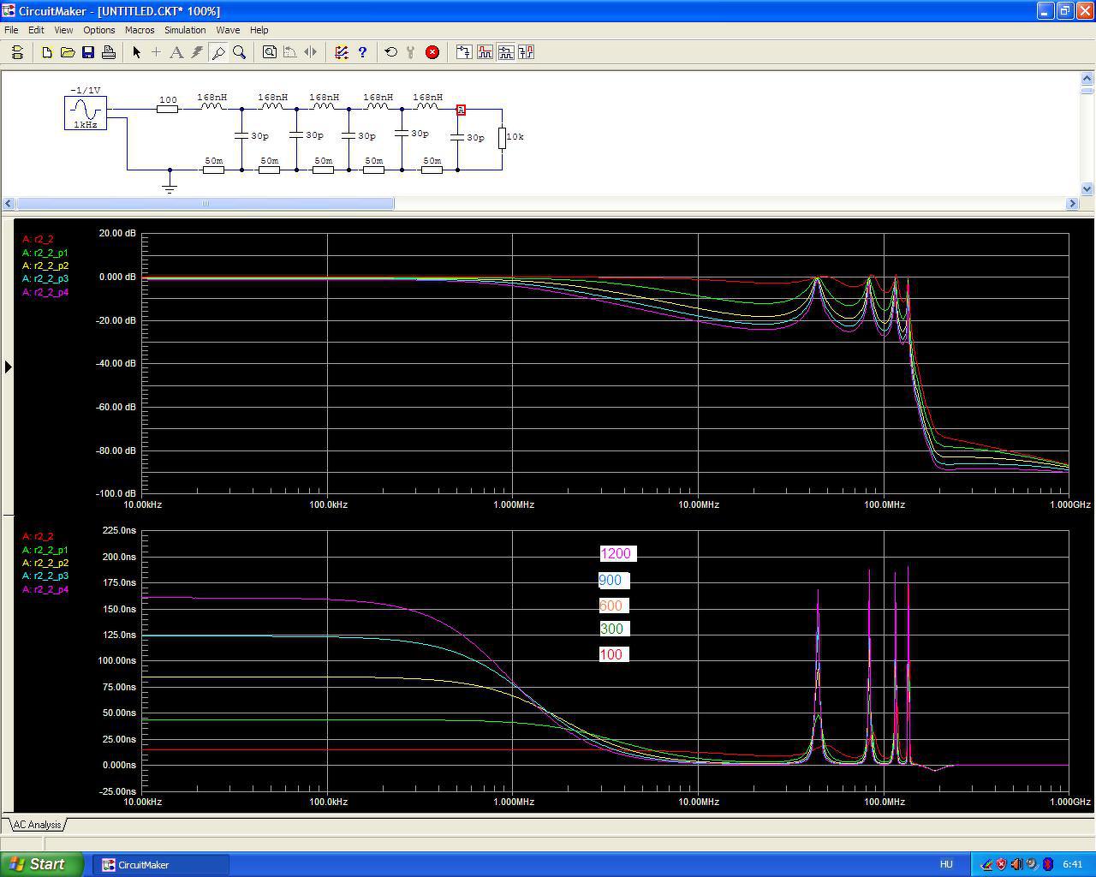
Task: Click schematic horizontal scrollbar right arrow
Action: tap(1072, 204)
